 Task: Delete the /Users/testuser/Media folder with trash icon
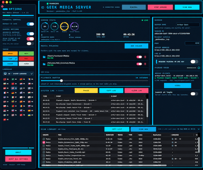(145, 57)
